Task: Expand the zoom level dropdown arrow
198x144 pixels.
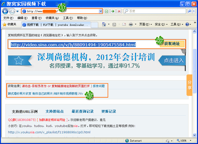Action: pos(190,141)
